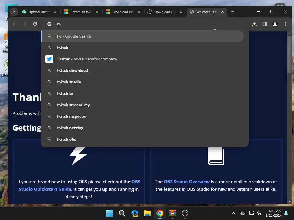Image resolution: width=294 pixels, height=220 pixels.
Task: Open Chrome three-dot menu
Action: tap(285, 24)
